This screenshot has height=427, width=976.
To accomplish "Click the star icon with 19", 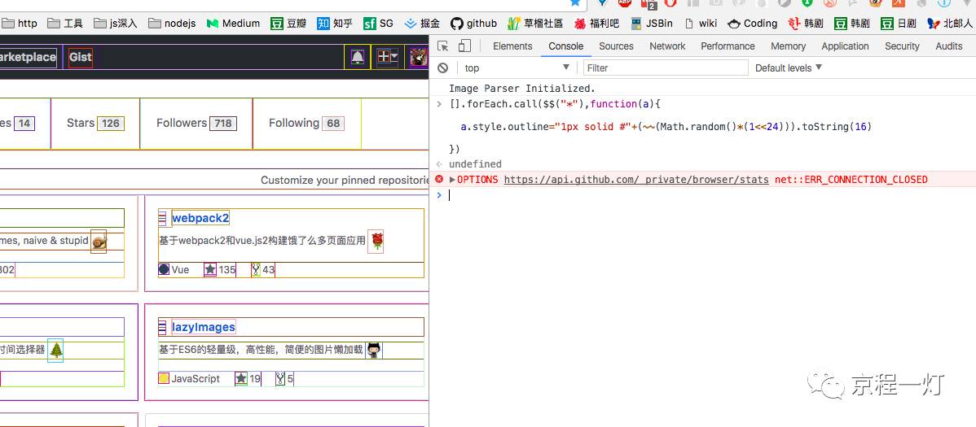I will 241,378.
